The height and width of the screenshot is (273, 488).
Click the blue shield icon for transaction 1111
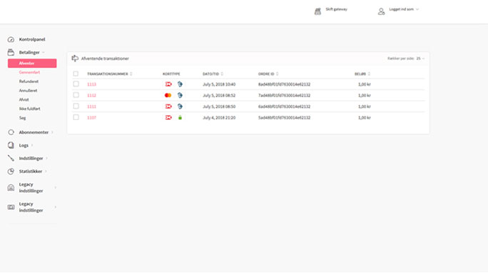coord(180,106)
